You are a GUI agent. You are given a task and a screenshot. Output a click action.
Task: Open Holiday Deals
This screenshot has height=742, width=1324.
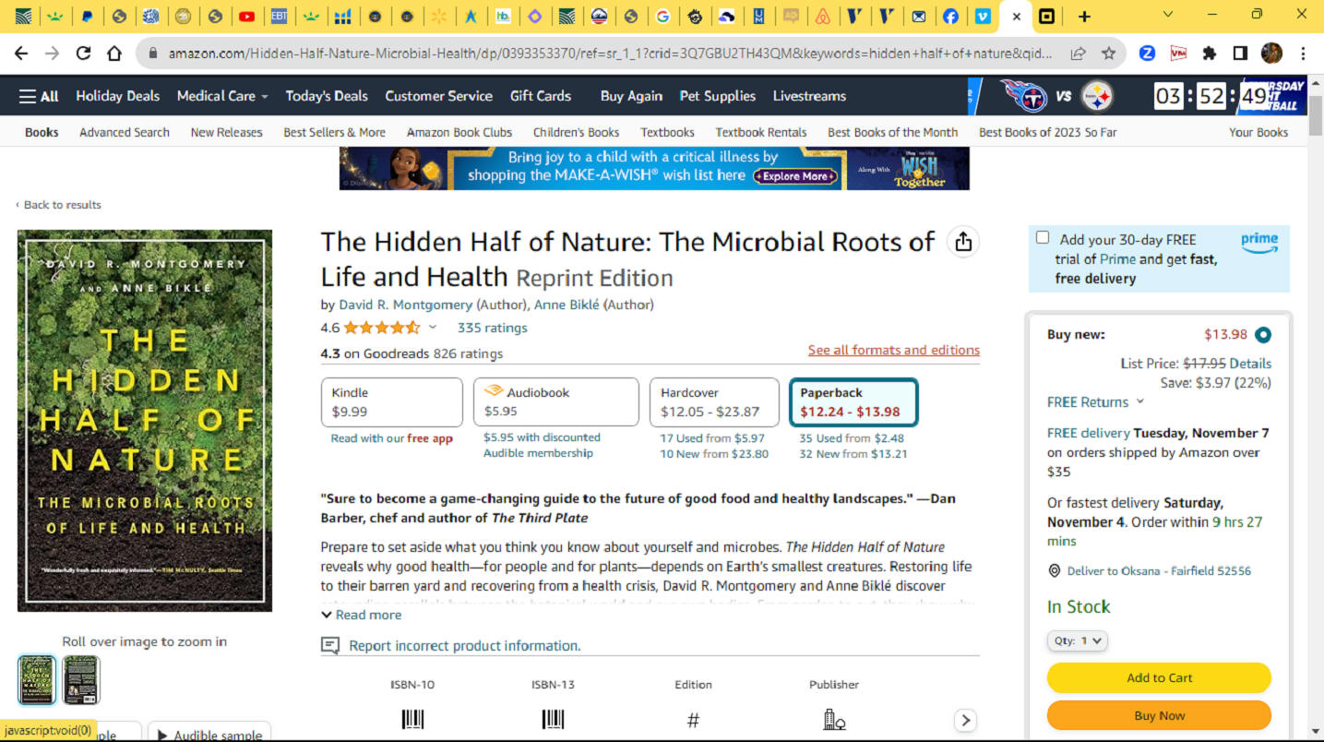coord(117,96)
